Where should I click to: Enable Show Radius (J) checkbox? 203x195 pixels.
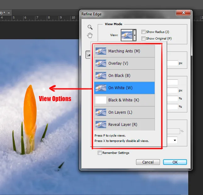click(x=143, y=32)
